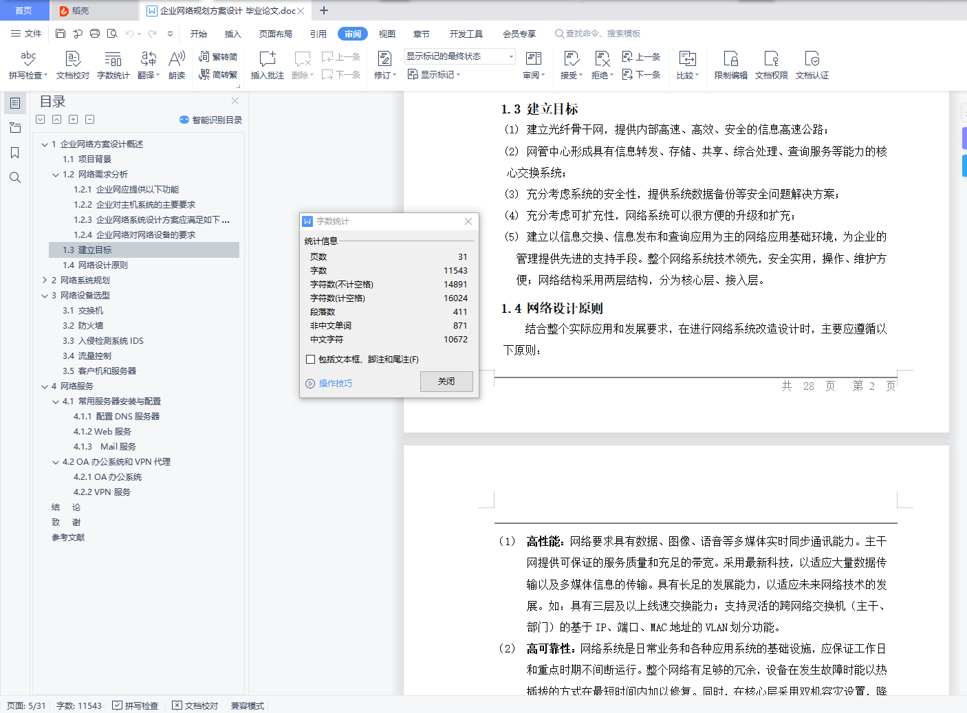
Task: Jump to 3.2 防火墙 in the outline
Action: 83,326
